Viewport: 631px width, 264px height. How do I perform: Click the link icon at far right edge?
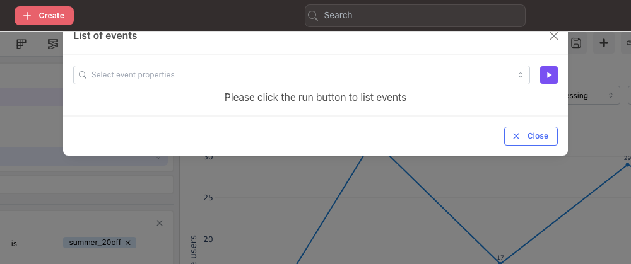coord(628,43)
